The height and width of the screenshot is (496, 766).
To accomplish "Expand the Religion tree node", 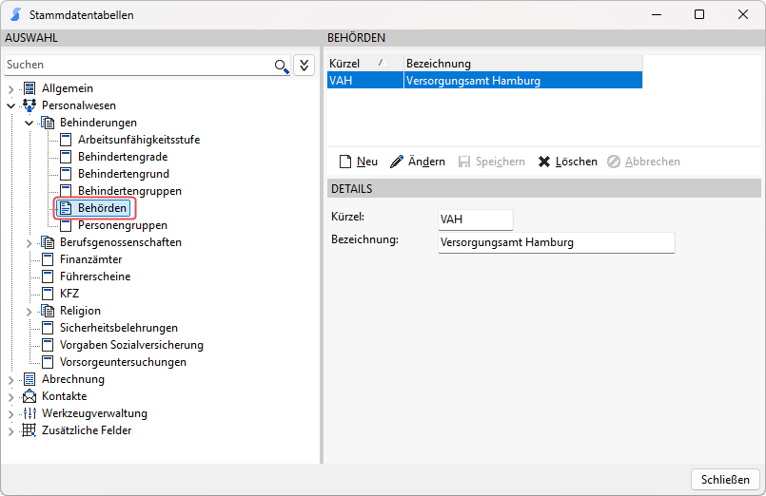I will click(29, 311).
